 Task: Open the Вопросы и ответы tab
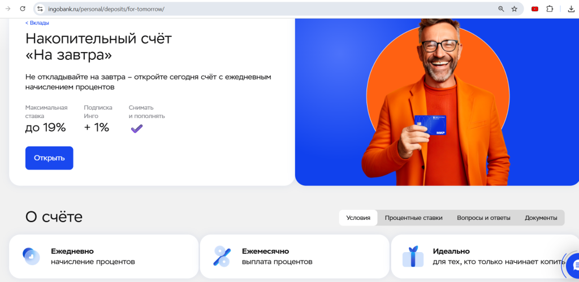pyautogui.click(x=484, y=218)
